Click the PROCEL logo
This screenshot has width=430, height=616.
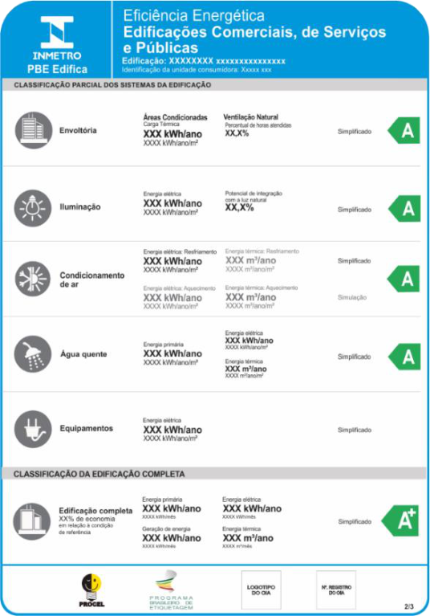(x=91, y=590)
